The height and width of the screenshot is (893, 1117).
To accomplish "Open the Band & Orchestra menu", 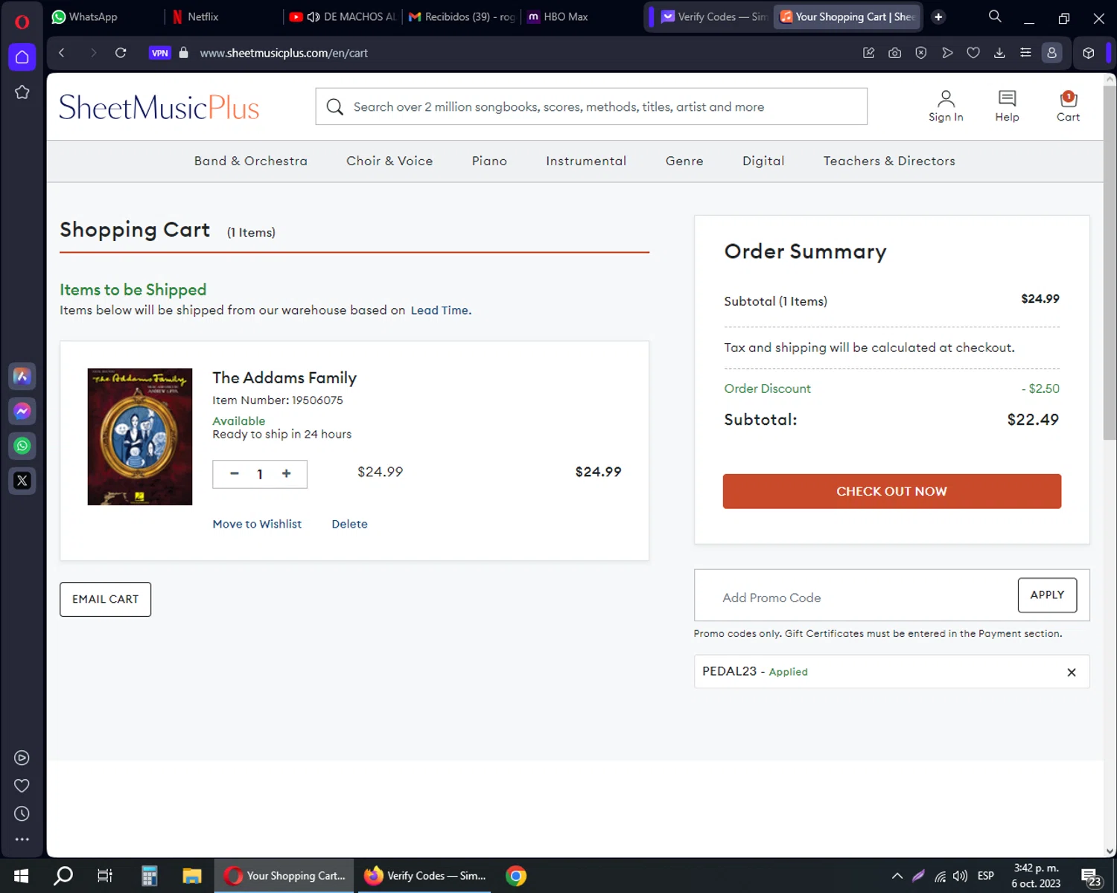I will tap(250, 161).
